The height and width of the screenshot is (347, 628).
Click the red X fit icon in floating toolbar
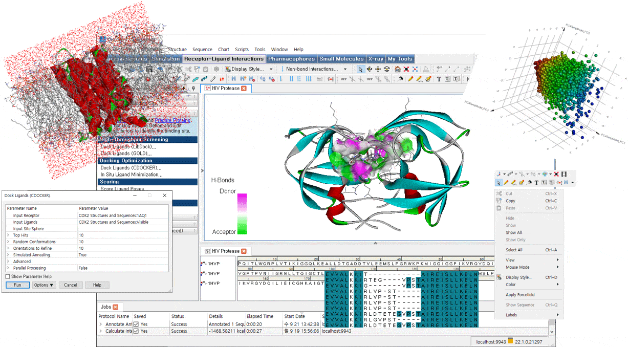556,174
